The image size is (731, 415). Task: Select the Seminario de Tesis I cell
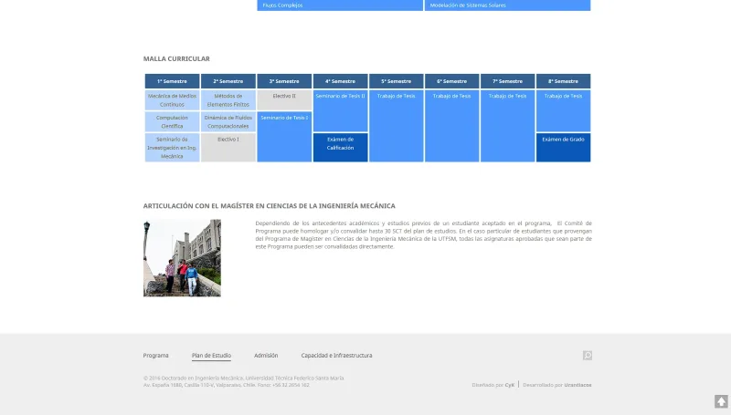284,137
